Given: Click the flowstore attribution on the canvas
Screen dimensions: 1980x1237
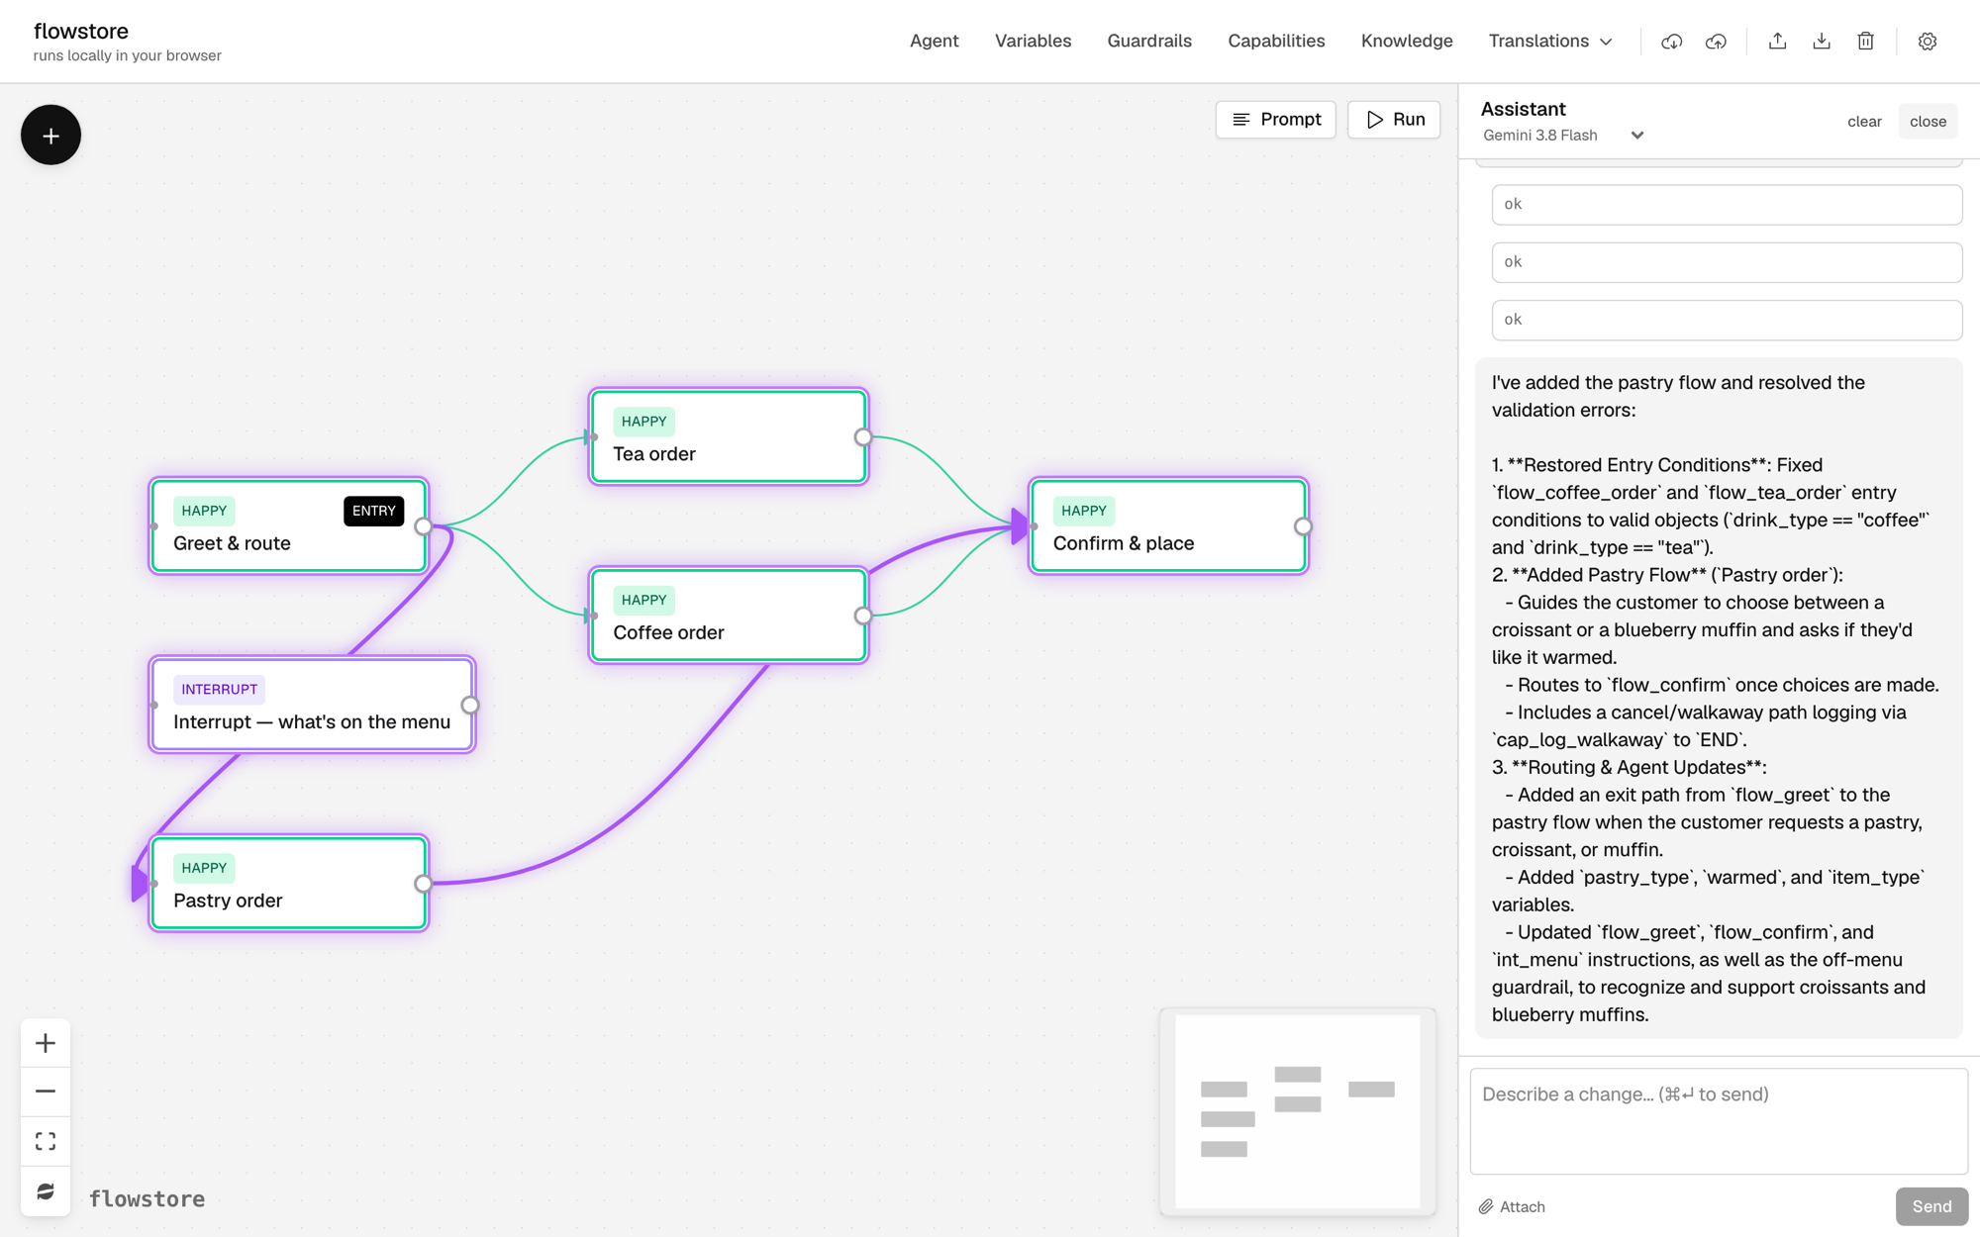Looking at the screenshot, I should (148, 1198).
